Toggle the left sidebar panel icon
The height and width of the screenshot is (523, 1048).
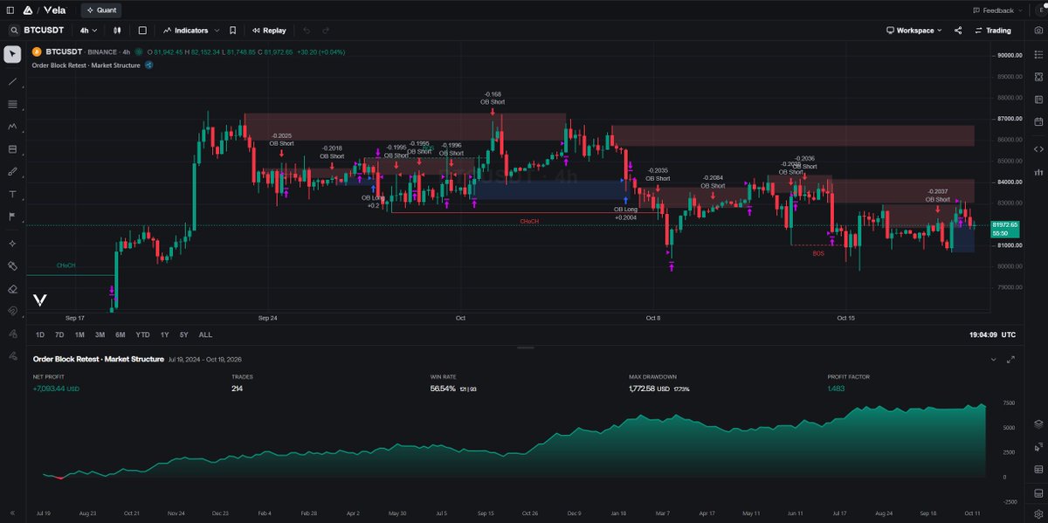tap(10, 10)
